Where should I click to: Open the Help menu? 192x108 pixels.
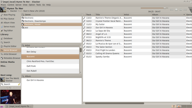coord(48,5)
